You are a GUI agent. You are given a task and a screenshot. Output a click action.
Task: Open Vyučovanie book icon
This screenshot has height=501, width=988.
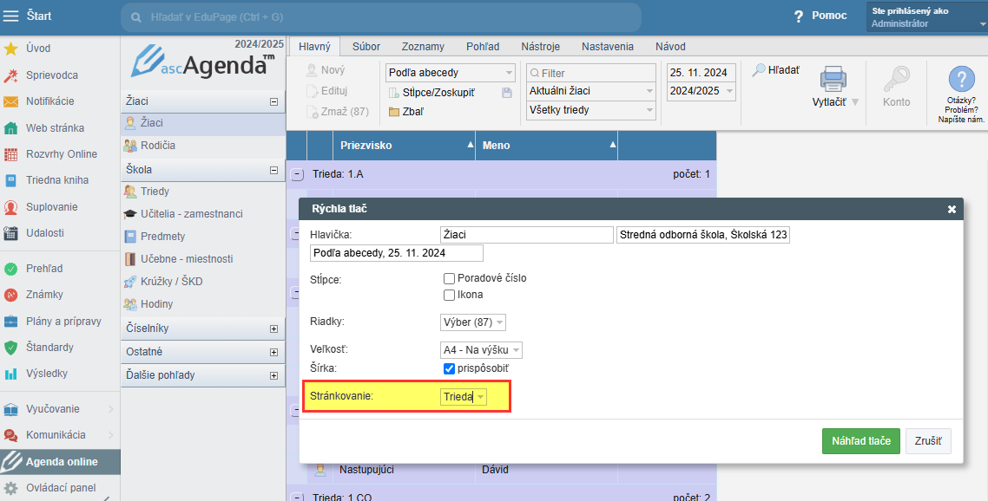10,409
